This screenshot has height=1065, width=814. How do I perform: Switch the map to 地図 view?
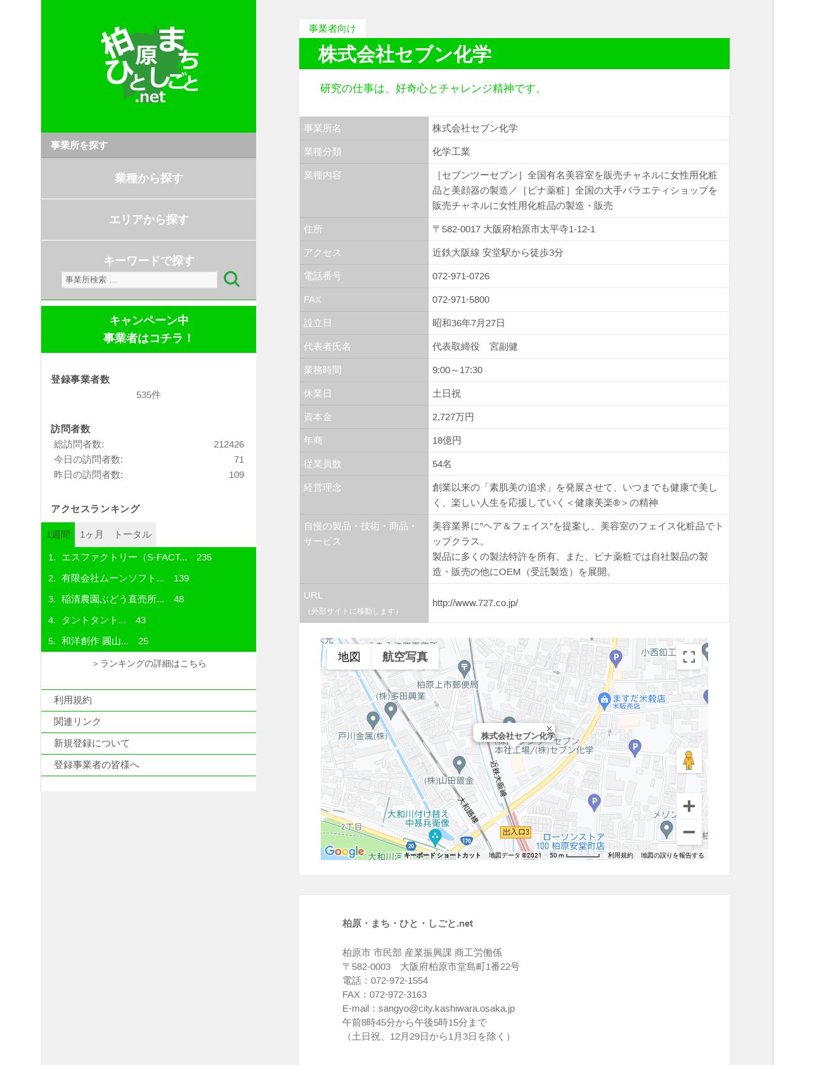tap(349, 657)
